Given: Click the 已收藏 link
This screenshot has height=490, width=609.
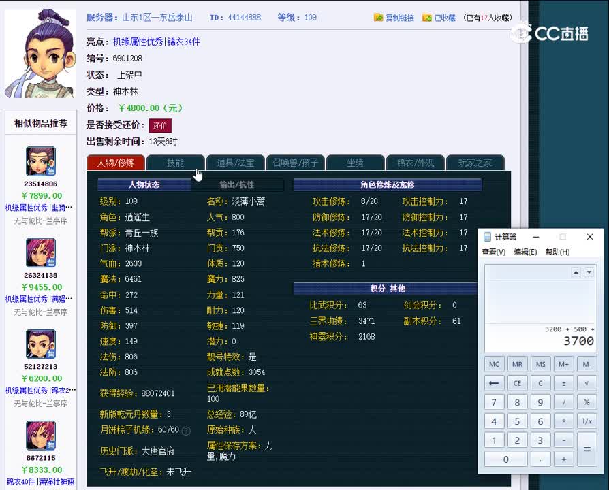Looking at the screenshot, I should 445,18.
